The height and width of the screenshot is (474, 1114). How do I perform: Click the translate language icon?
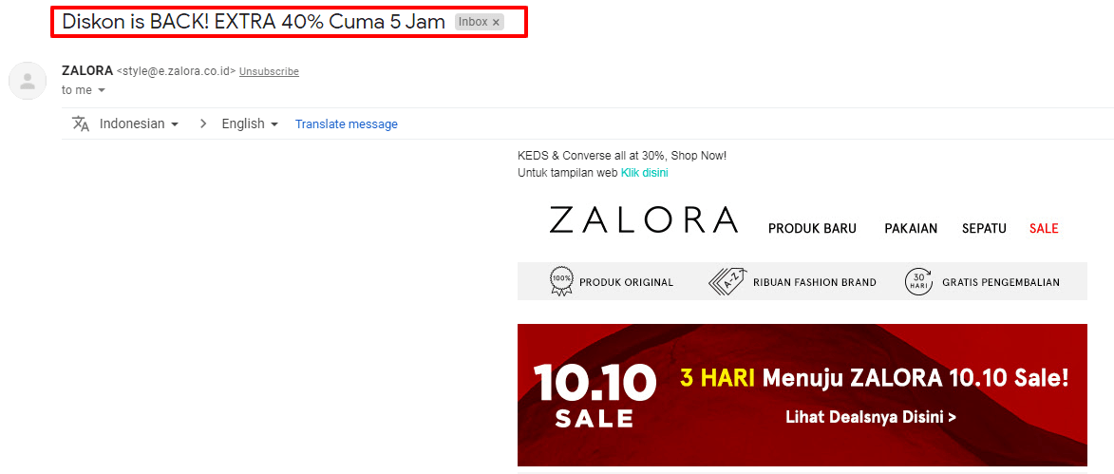(81, 123)
